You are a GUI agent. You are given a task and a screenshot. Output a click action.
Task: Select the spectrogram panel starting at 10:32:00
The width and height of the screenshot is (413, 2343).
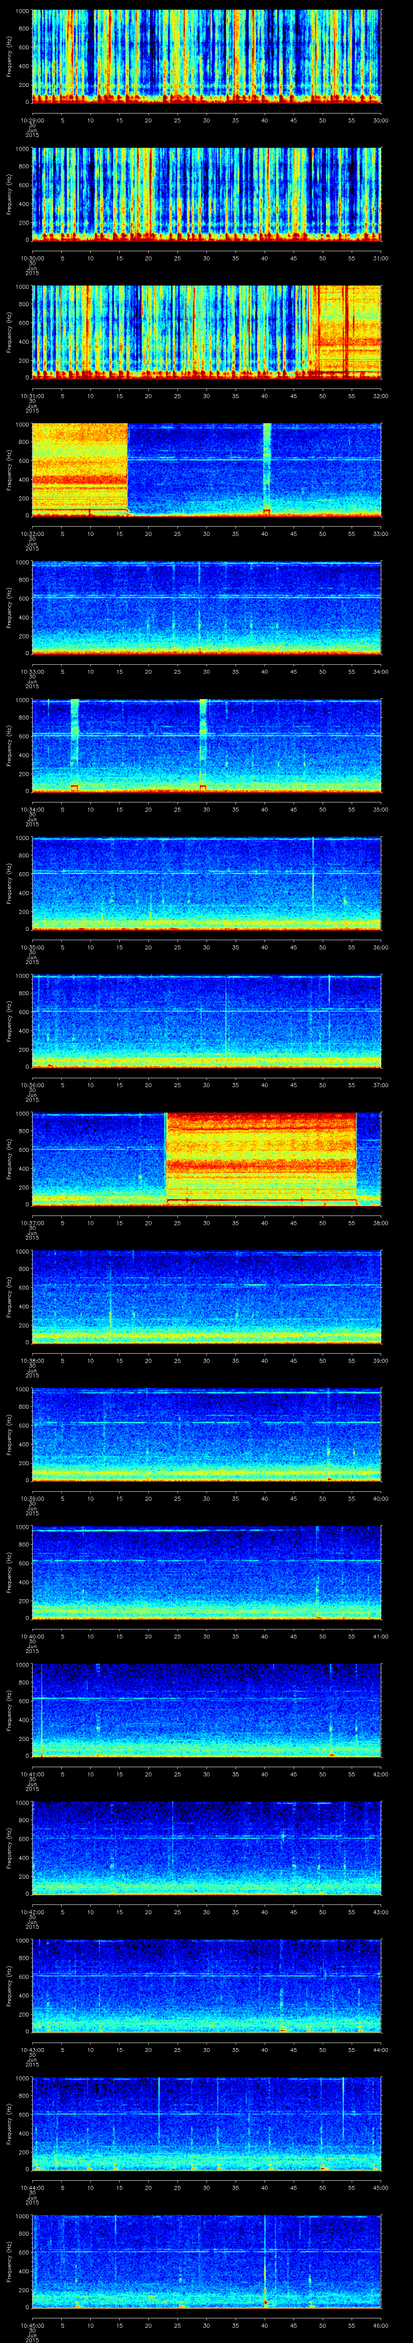(x=207, y=470)
